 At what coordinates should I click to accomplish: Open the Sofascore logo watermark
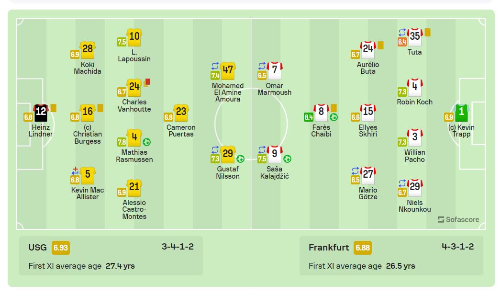click(x=458, y=219)
